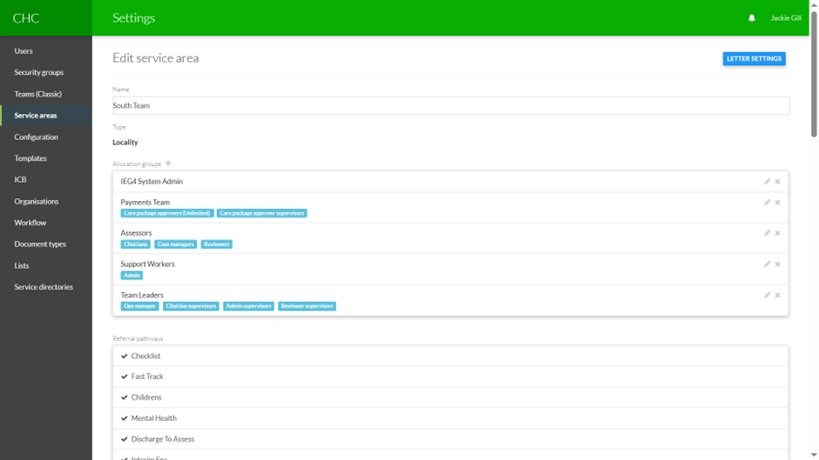The image size is (819, 460).
Task: Remove the IEG4 System Admin group
Action: pos(777,182)
